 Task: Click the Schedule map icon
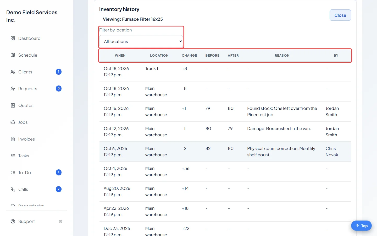coord(13,55)
